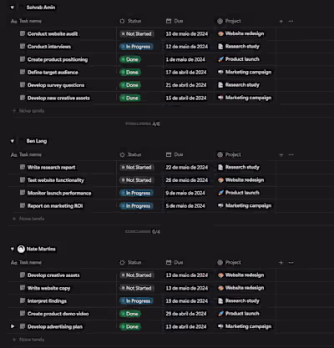334x348 pixels.
Task: Click Nate Martins avatar icon
Action: (21, 249)
